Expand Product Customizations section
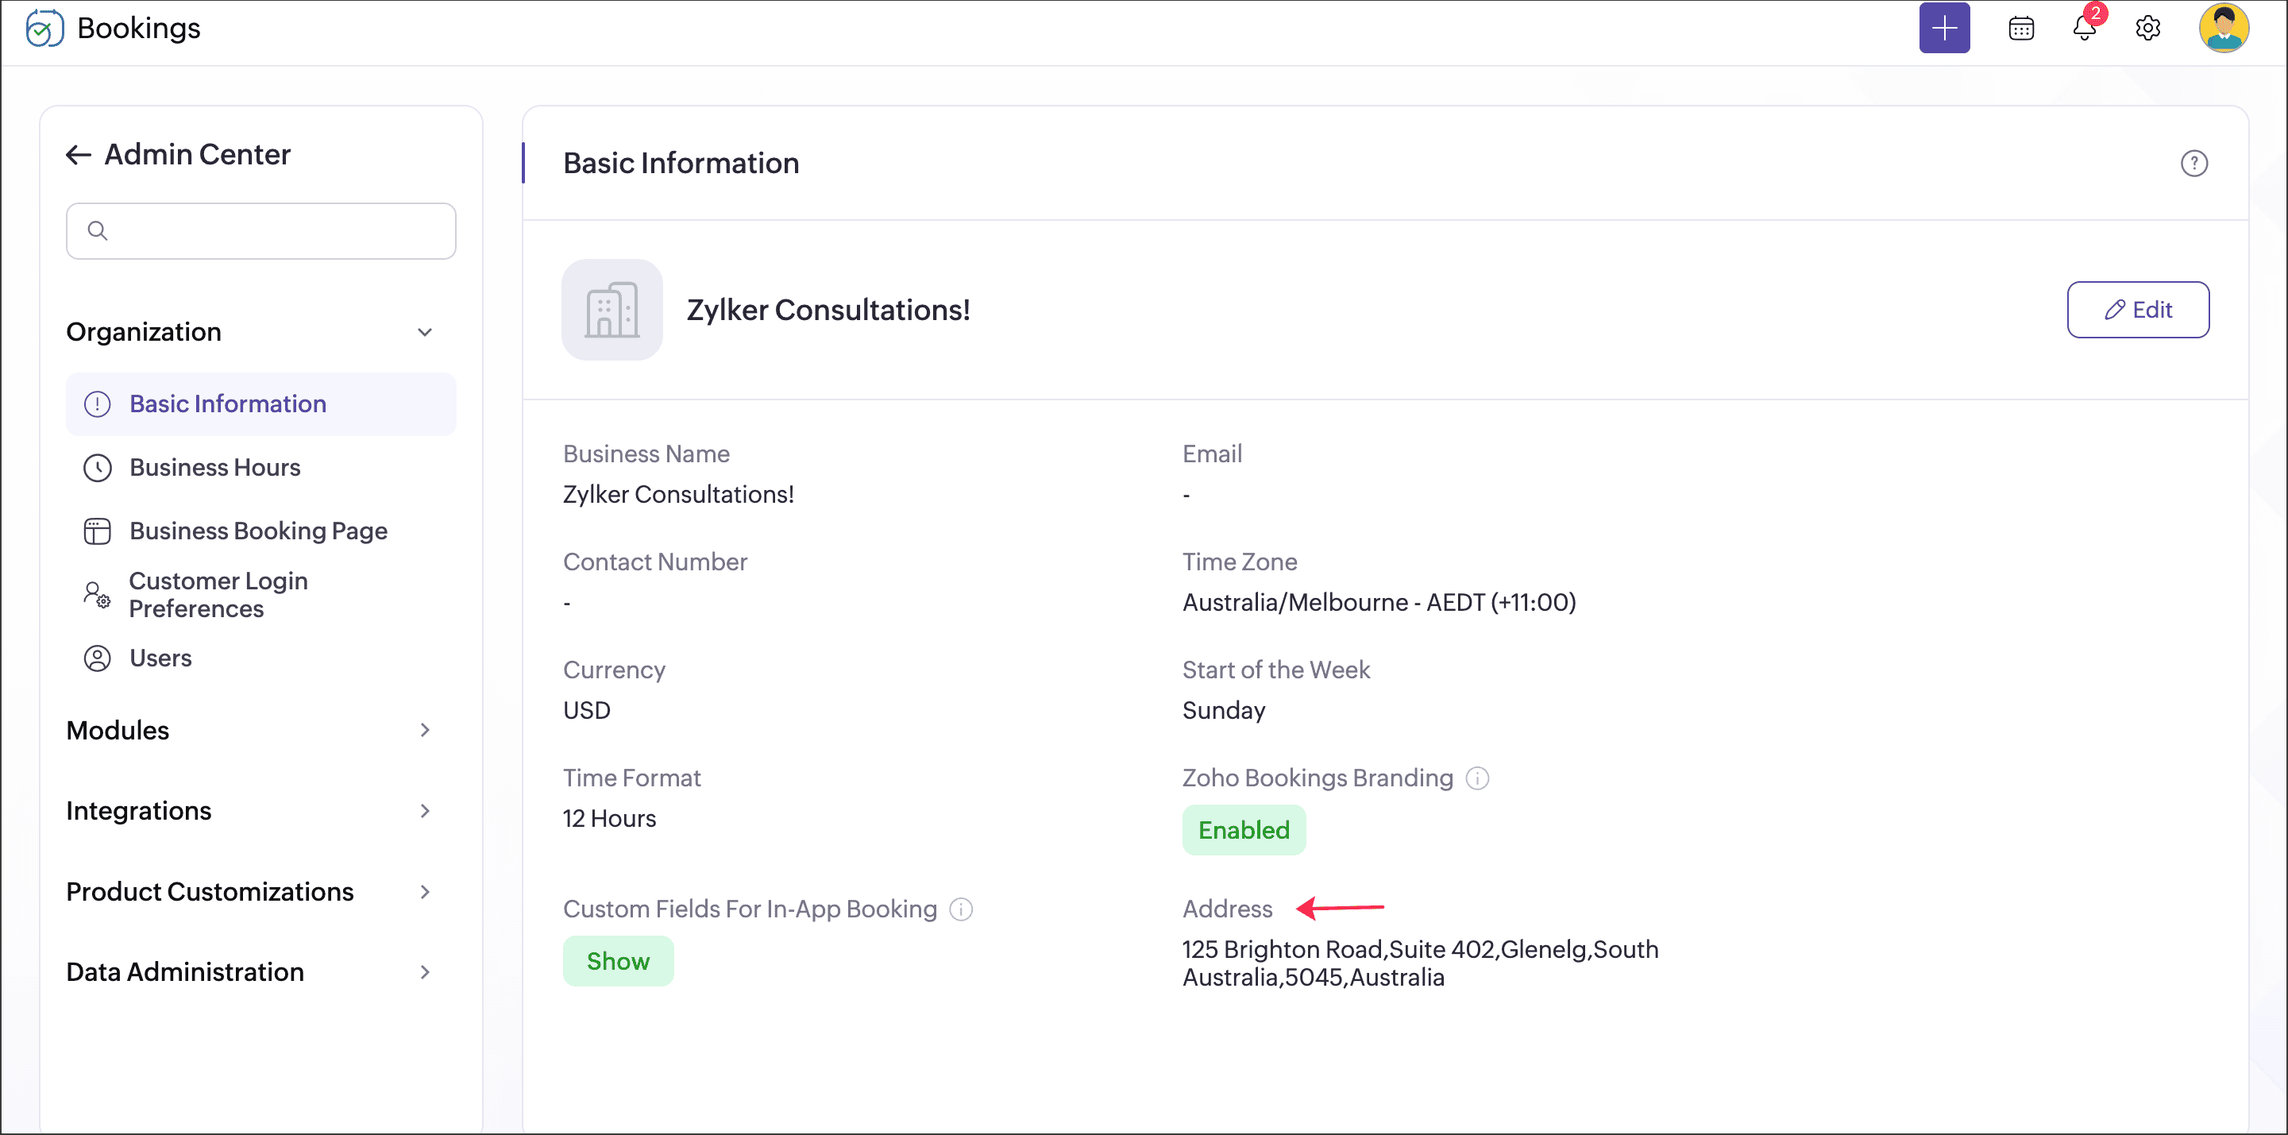 425,892
